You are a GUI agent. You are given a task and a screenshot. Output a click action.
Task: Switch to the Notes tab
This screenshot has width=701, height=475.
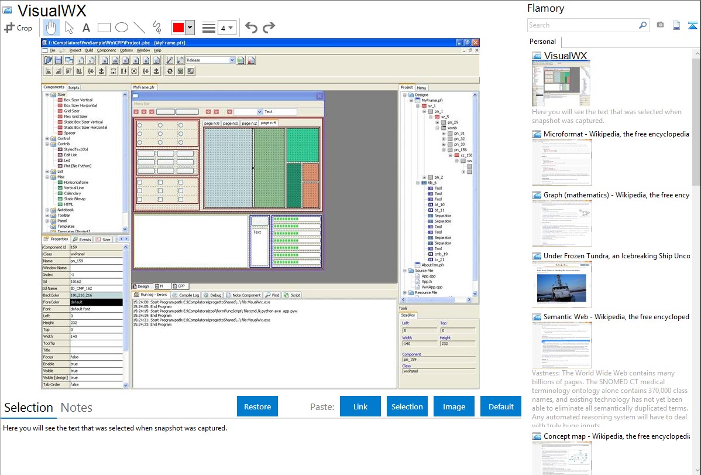pyautogui.click(x=77, y=408)
